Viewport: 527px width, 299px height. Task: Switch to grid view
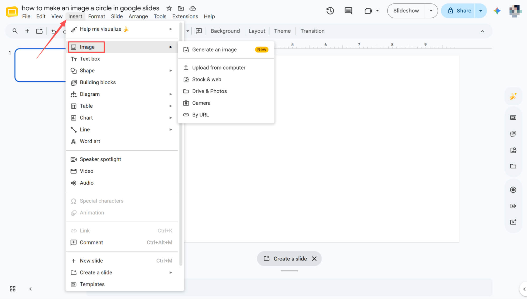12,289
